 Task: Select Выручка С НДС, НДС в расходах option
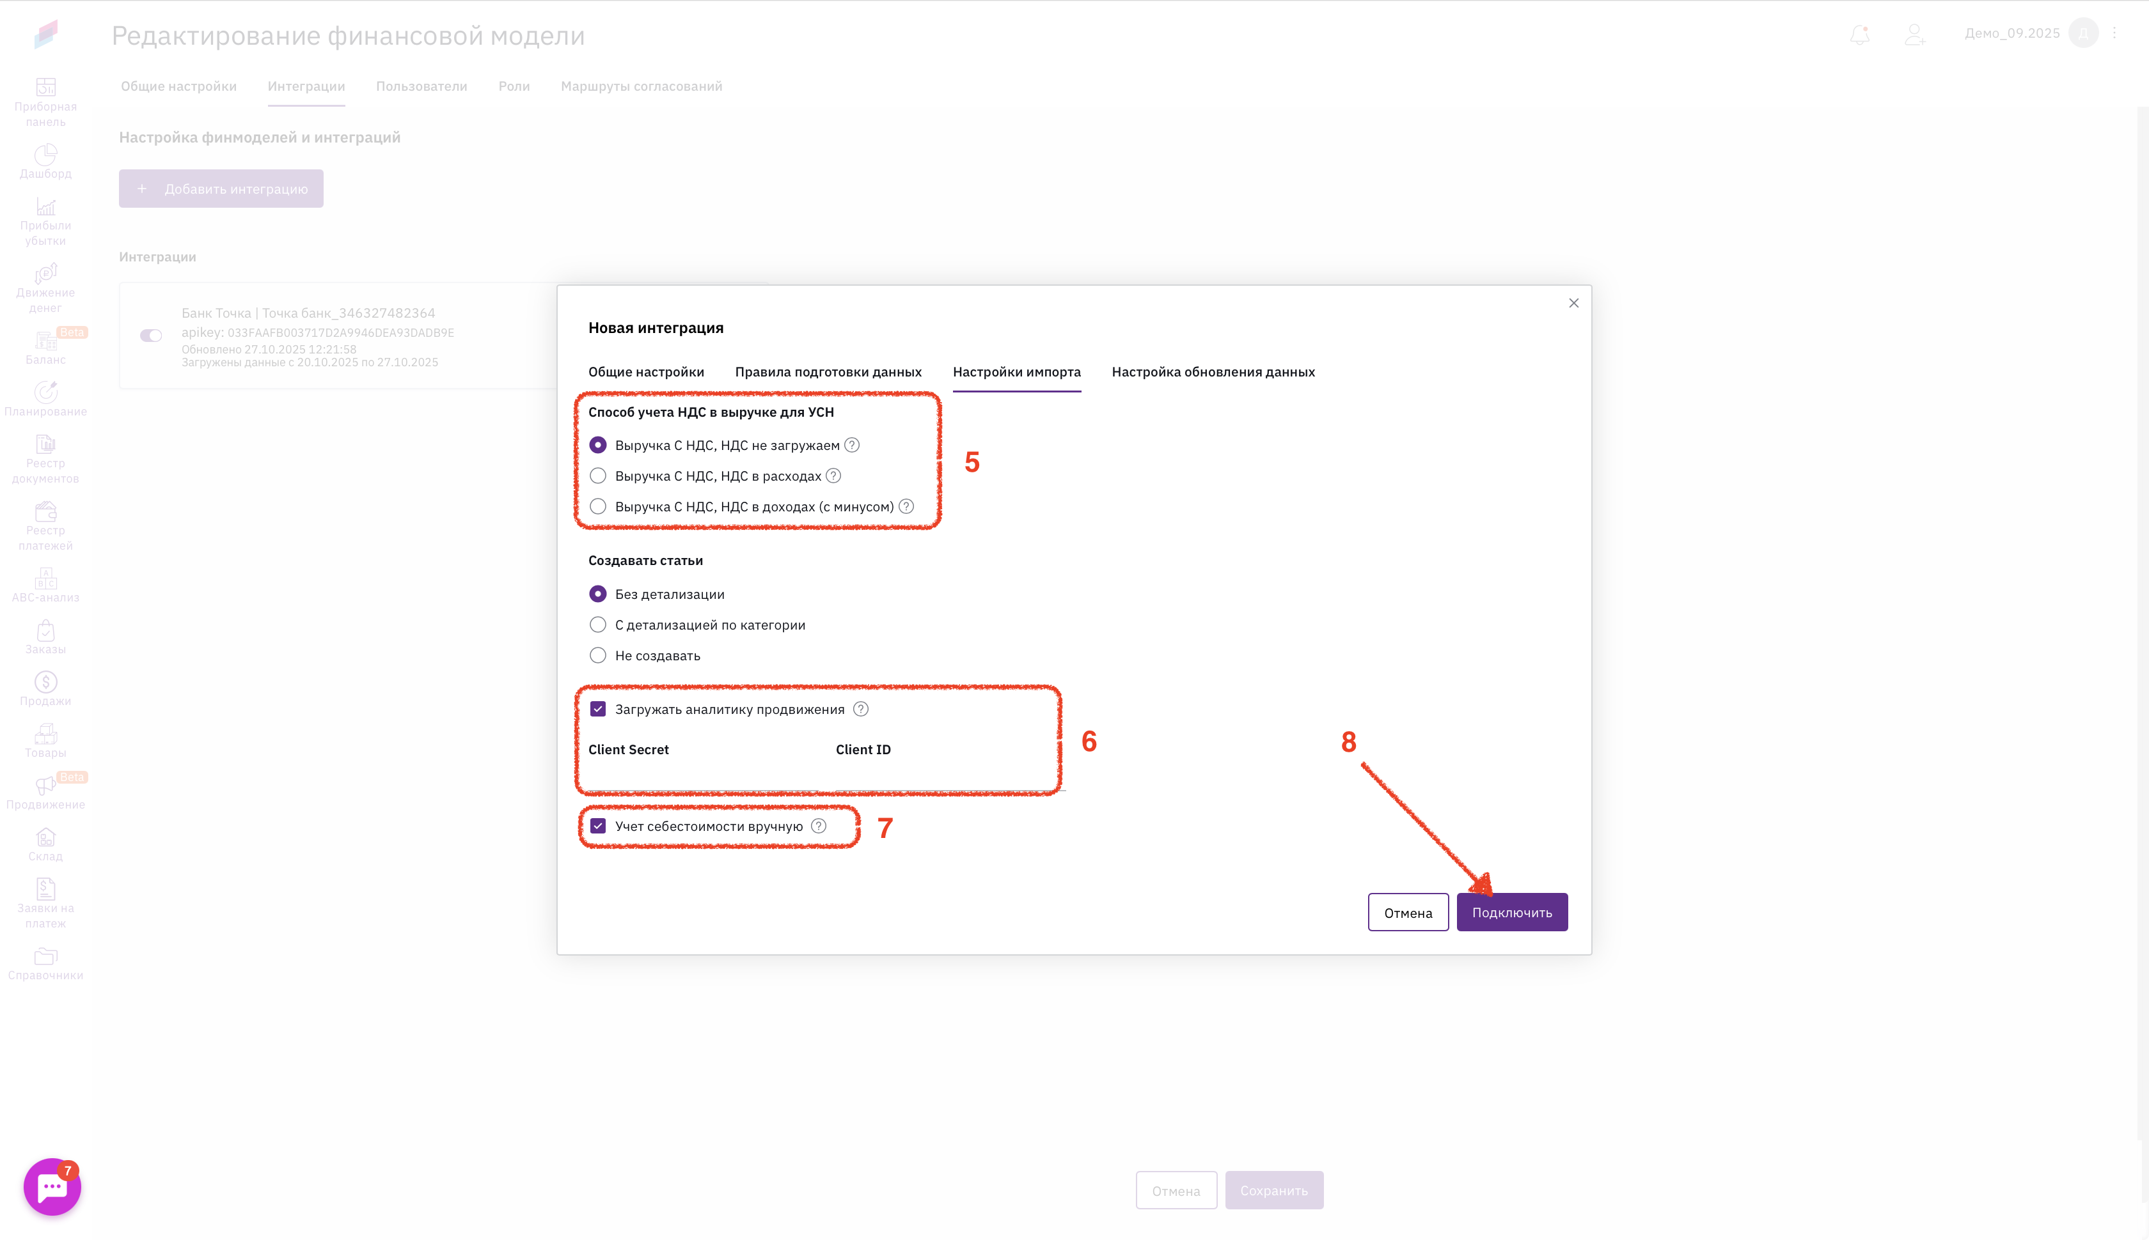coord(598,475)
